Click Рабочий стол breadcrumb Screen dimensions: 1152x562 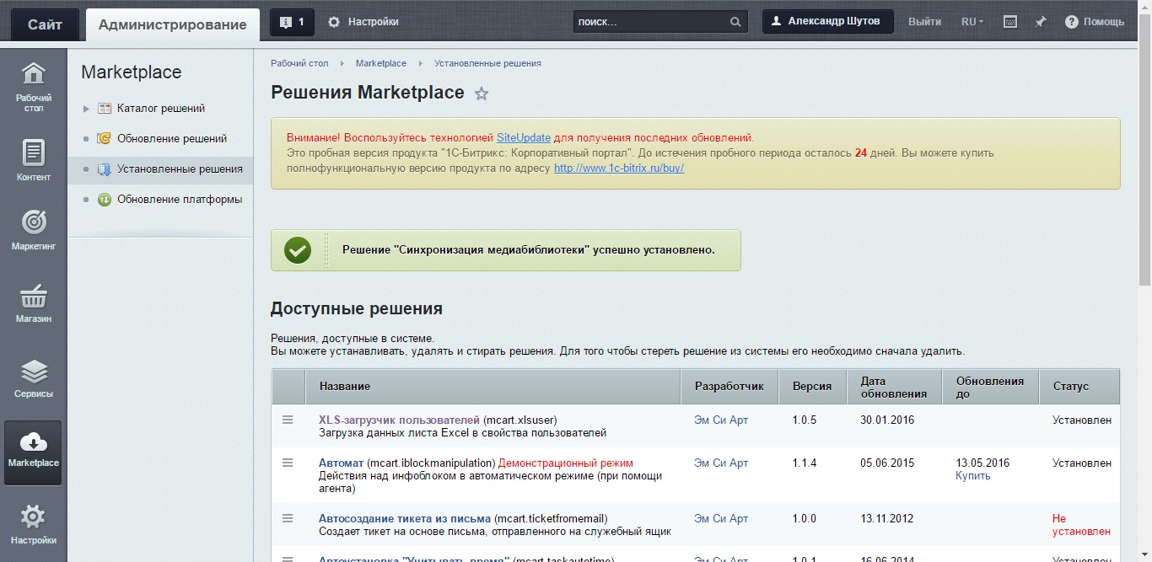pyautogui.click(x=299, y=63)
